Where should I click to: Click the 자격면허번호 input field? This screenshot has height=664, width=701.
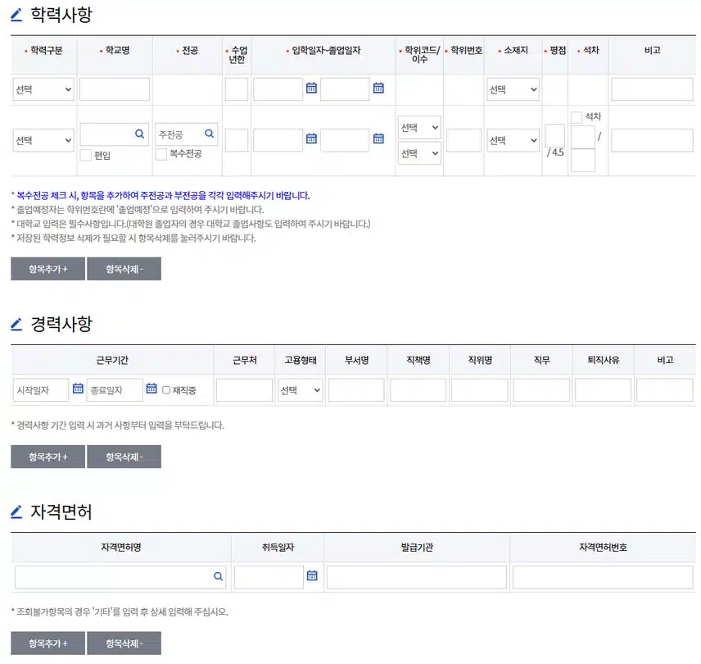(603, 577)
